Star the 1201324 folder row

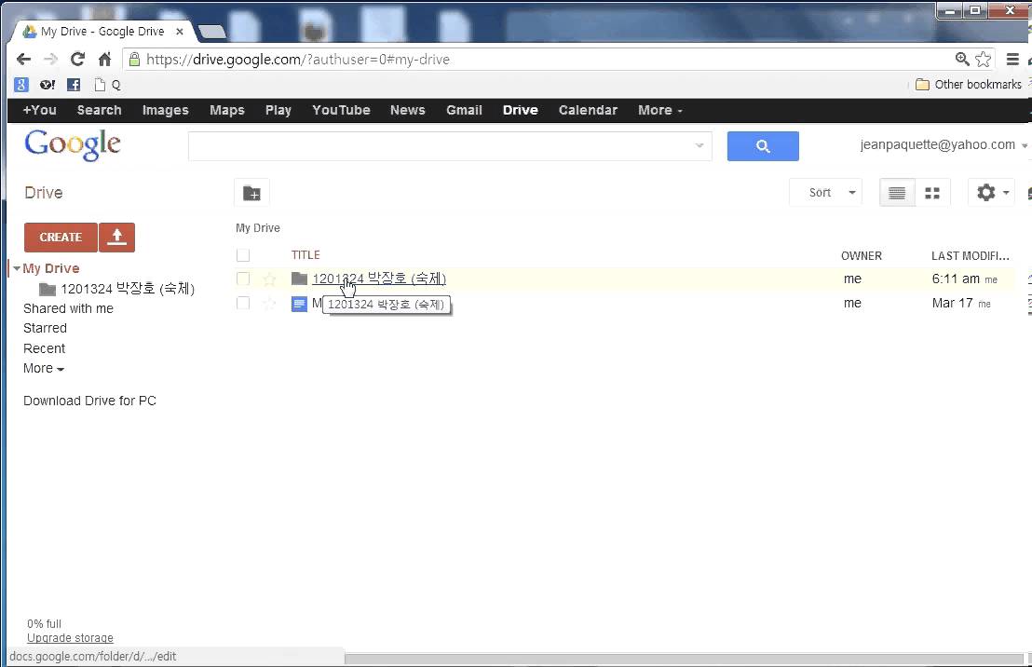[x=269, y=279]
